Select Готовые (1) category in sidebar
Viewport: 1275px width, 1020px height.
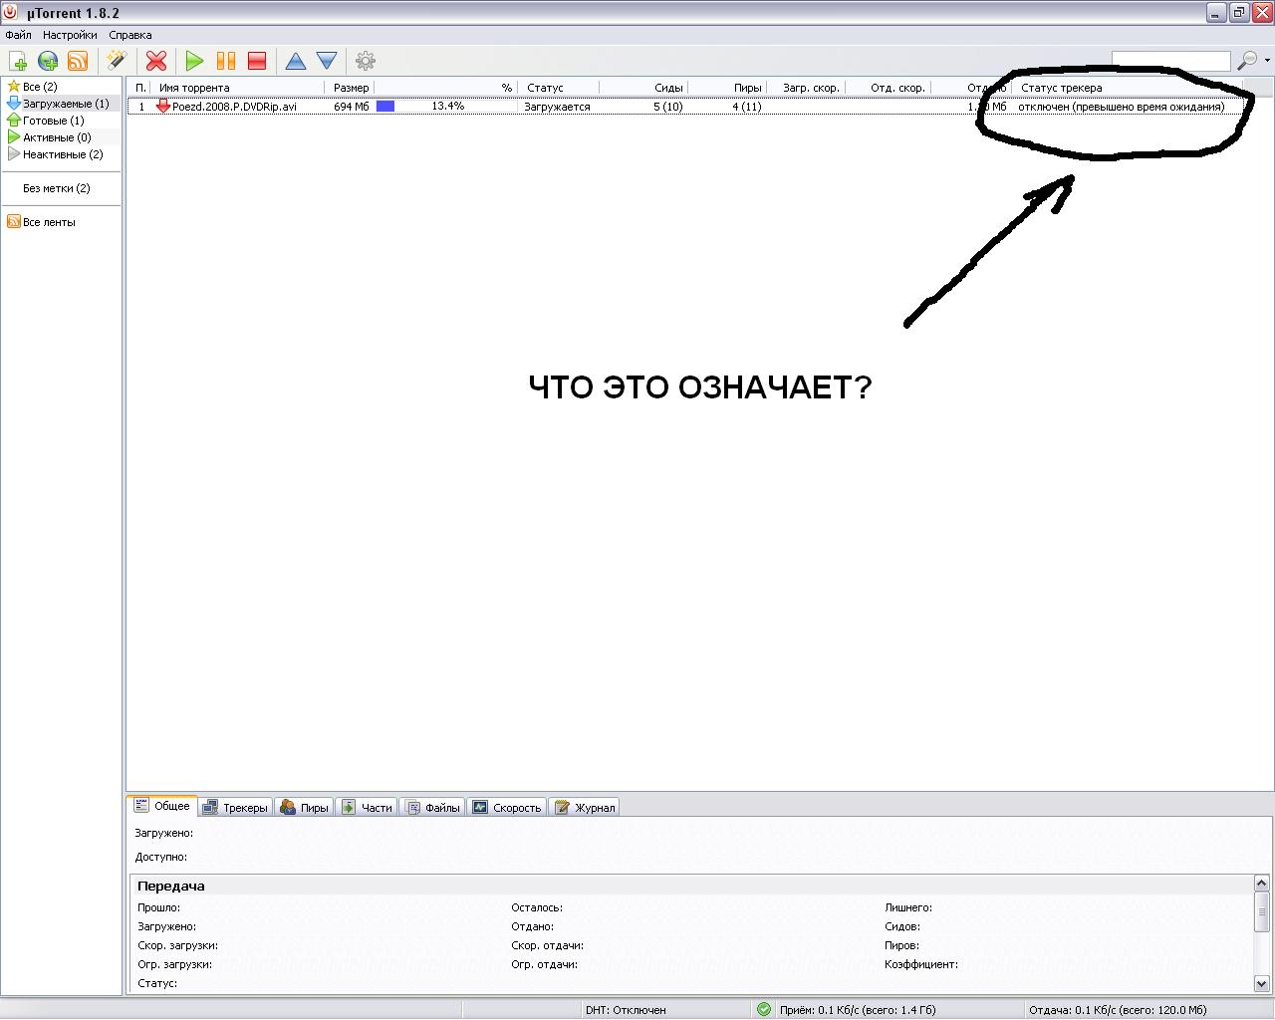(53, 121)
